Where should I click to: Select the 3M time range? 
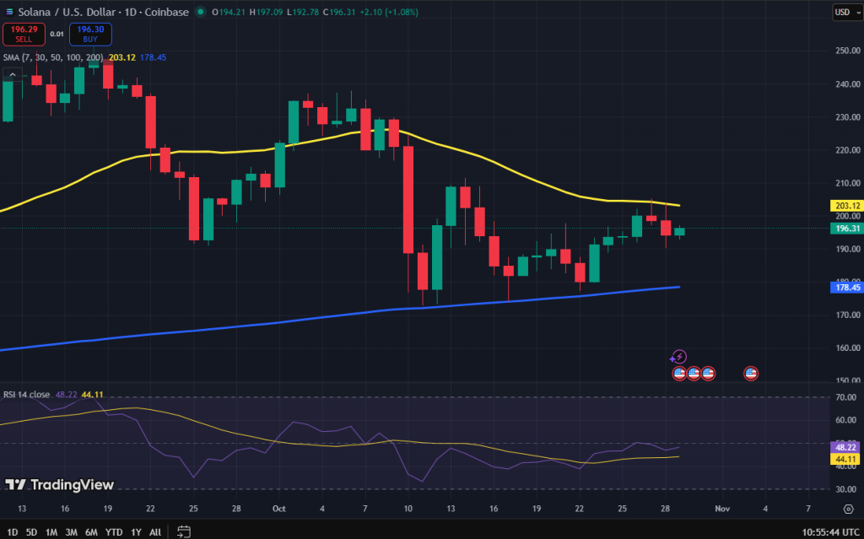click(71, 532)
